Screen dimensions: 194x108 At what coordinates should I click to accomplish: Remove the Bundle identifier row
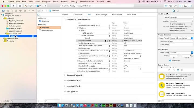click(109, 41)
